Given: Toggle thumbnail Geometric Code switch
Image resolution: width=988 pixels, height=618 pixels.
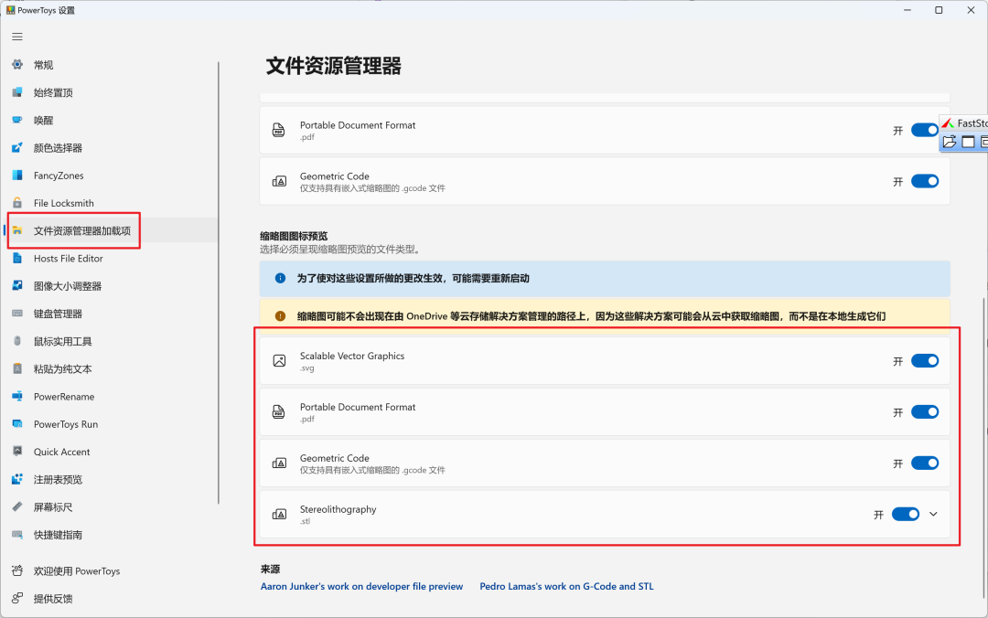Looking at the screenshot, I should click(x=925, y=463).
